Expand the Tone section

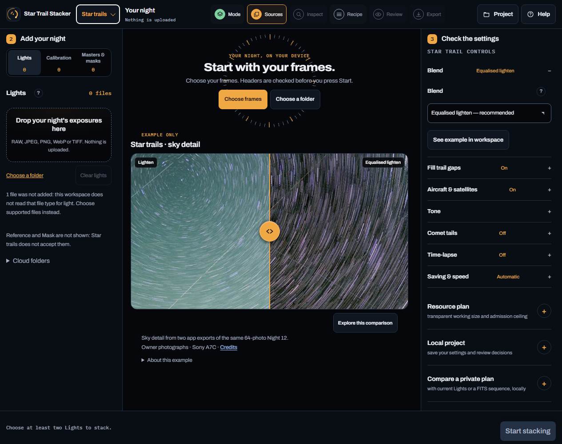tap(489, 211)
